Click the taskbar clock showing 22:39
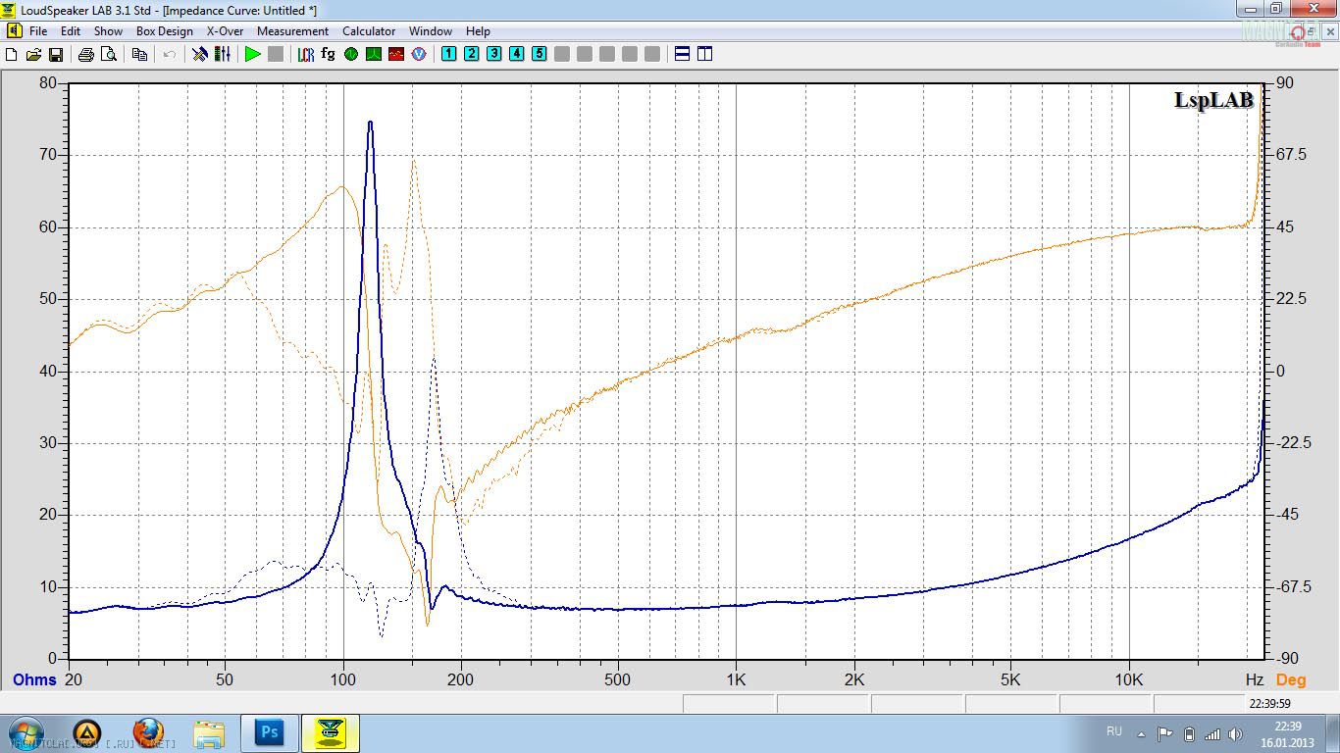Screen dimensions: 1340x753 [x=1288, y=733]
